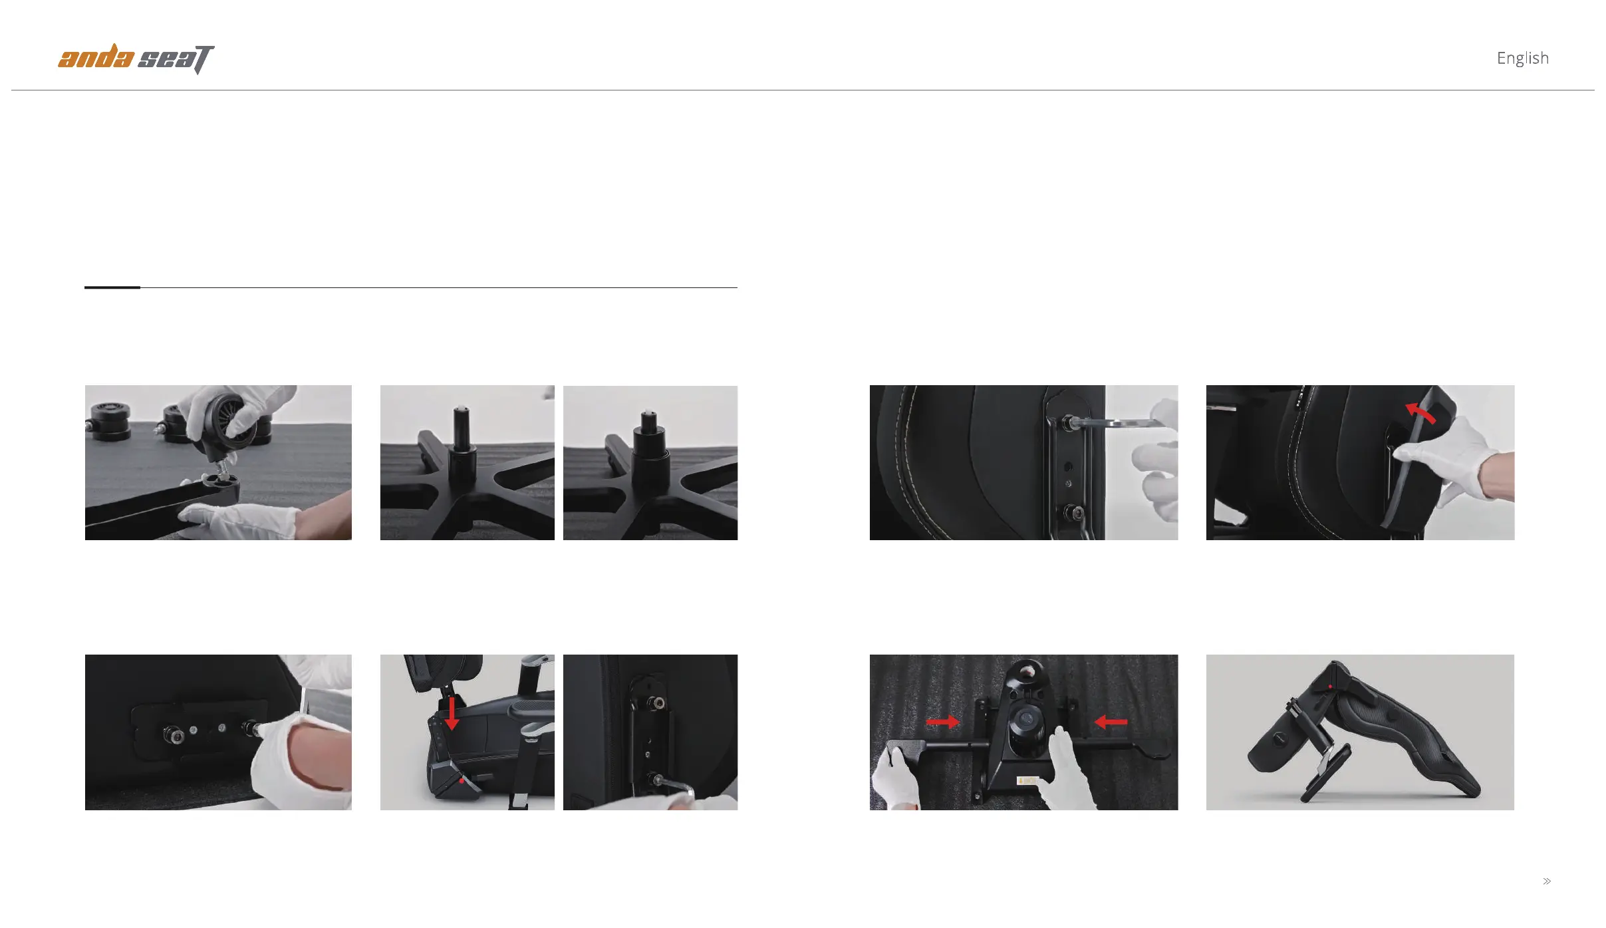Image resolution: width=1606 pixels, height=928 pixels.
Task: Click the red down arrow on backrest
Action: (x=452, y=713)
